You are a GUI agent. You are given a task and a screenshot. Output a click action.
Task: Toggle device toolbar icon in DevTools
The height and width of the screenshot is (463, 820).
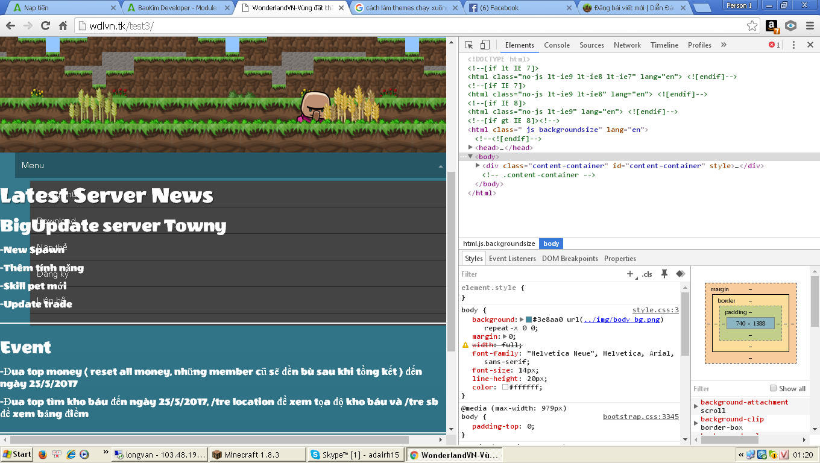(485, 45)
